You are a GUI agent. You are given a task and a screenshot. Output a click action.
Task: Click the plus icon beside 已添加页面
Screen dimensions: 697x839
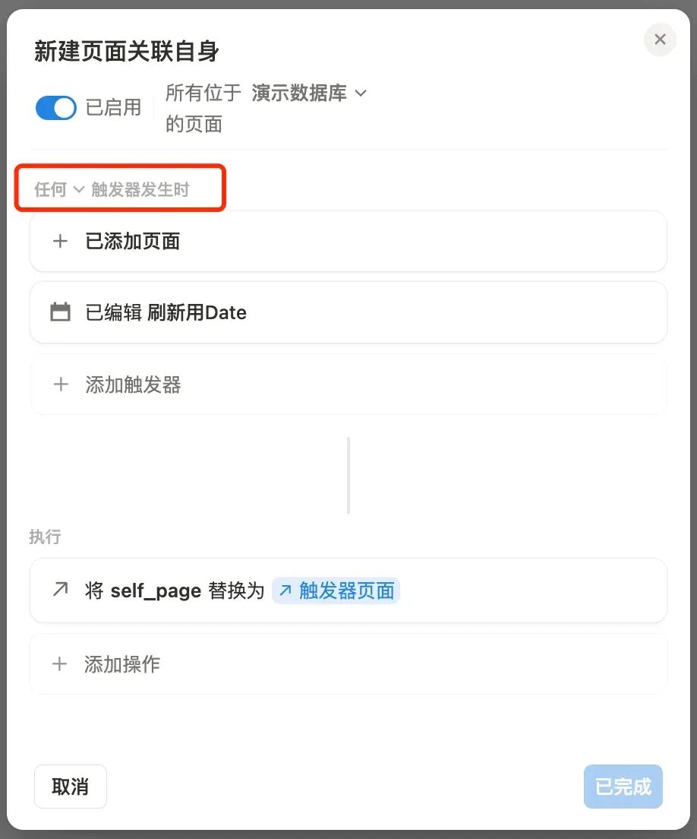pos(61,241)
